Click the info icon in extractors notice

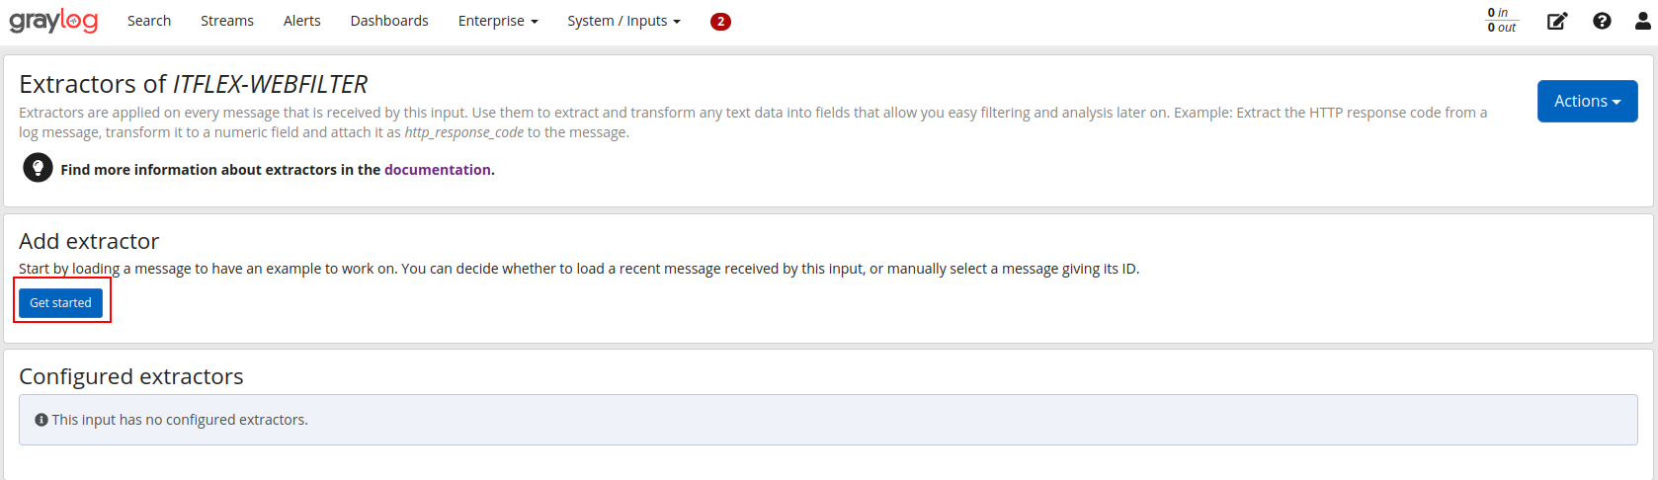pos(41,420)
